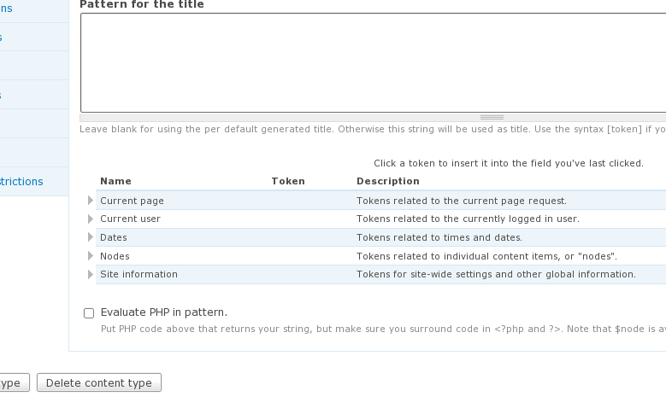666x420 pixels.
Task: Click inside the Pattern for the title textarea
Action: pyautogui.click(x=373, y=62)
